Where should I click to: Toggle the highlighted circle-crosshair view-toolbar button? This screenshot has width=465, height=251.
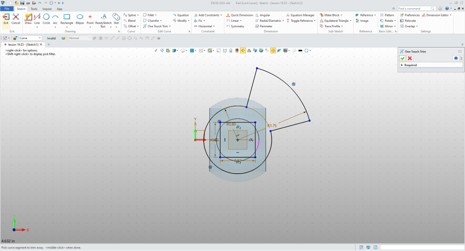273,50
